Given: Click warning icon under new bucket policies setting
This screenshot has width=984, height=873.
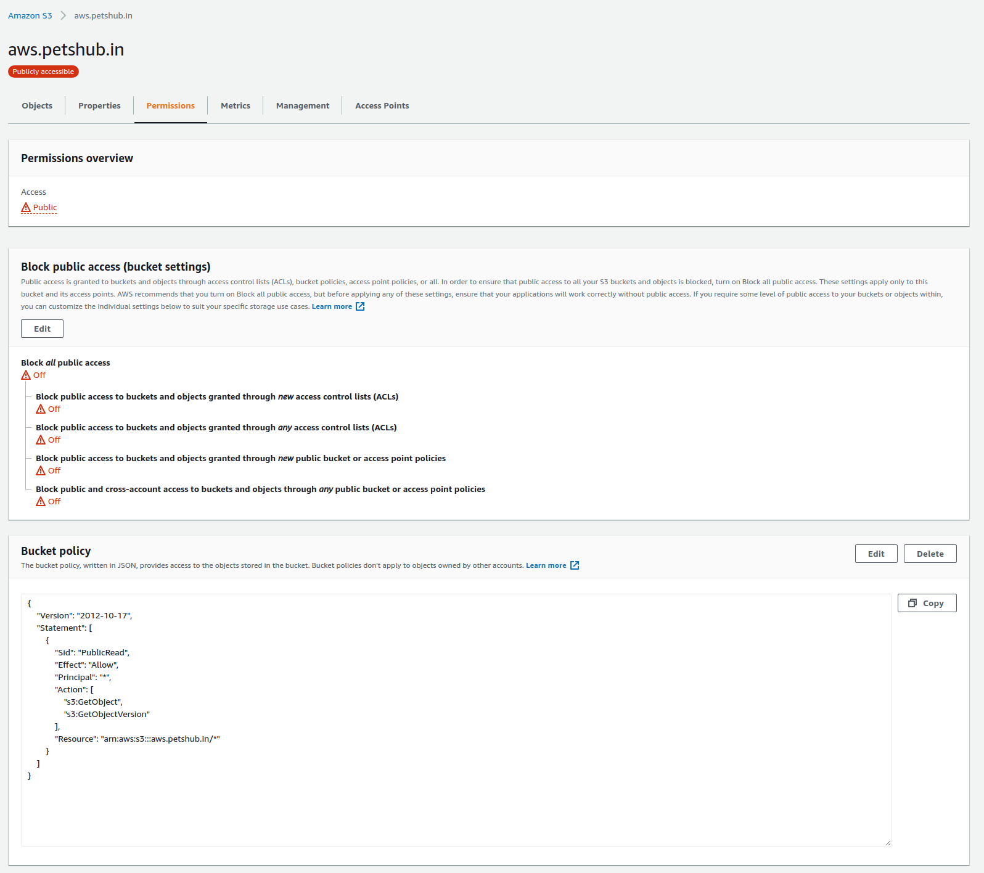Looking at the screenshot, I should [41, 470].
